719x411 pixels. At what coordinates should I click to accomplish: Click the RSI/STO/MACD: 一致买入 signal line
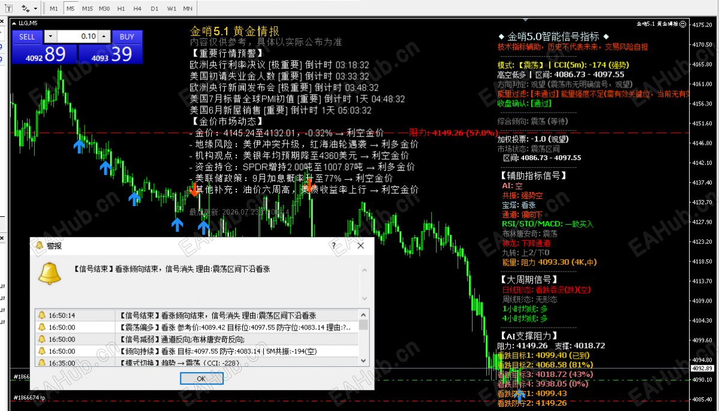(547, 224)
